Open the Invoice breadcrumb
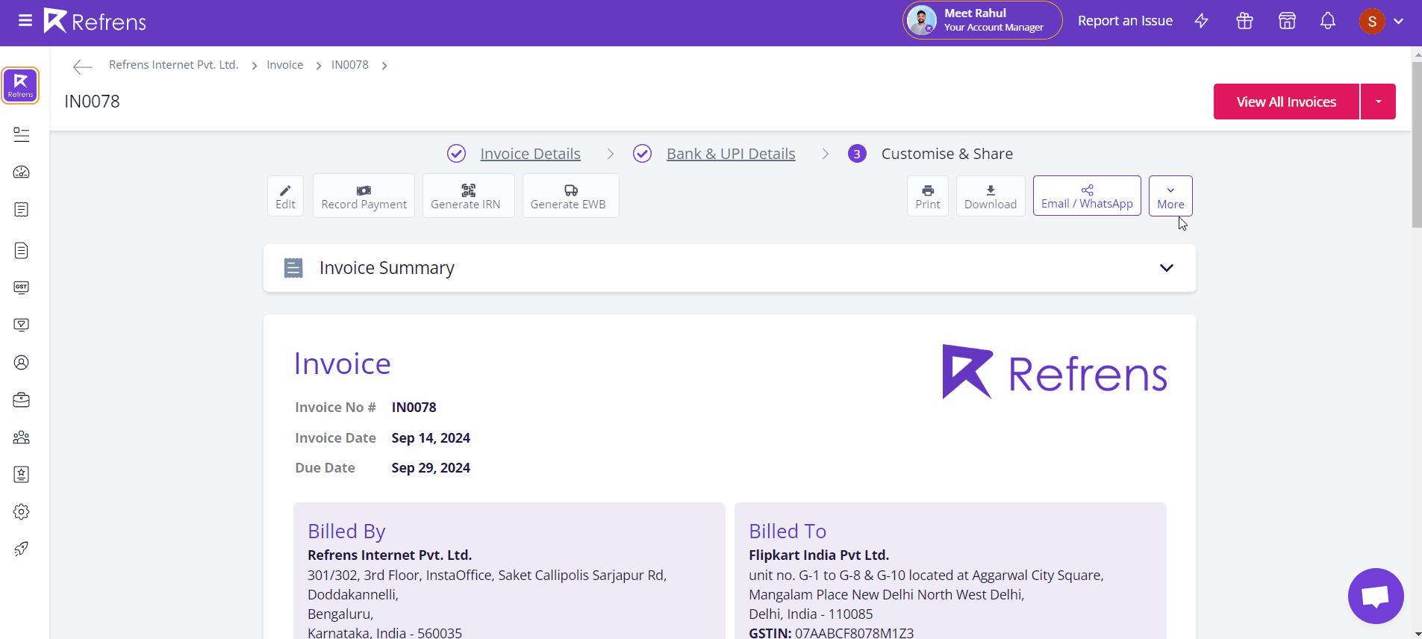 (x=285, y=65)
